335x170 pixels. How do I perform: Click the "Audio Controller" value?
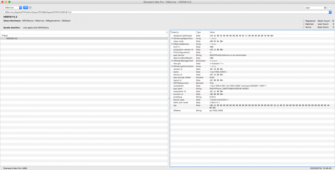219,100
